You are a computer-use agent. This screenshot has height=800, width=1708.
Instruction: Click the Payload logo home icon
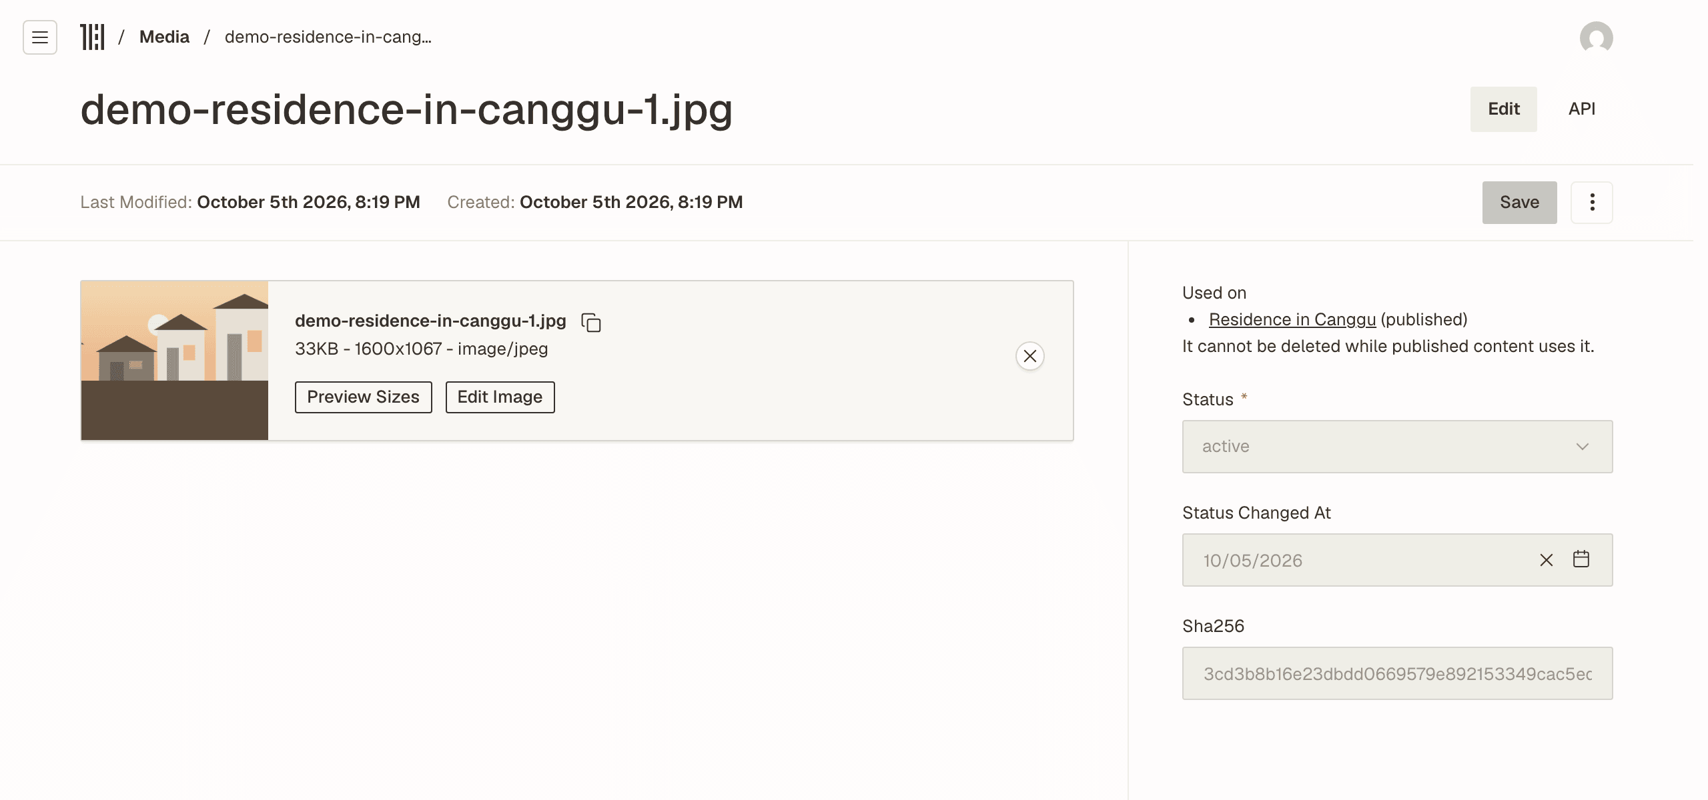(x=93, y=37)
